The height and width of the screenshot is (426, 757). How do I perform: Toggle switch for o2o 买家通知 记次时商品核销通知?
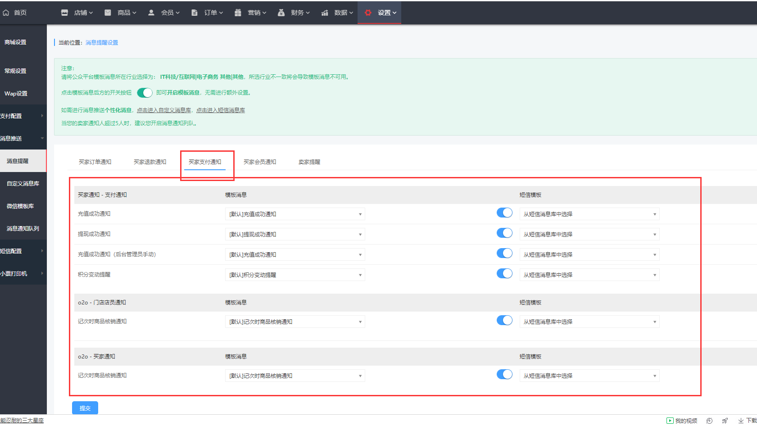pyautogui.click(x=504, y=374)
